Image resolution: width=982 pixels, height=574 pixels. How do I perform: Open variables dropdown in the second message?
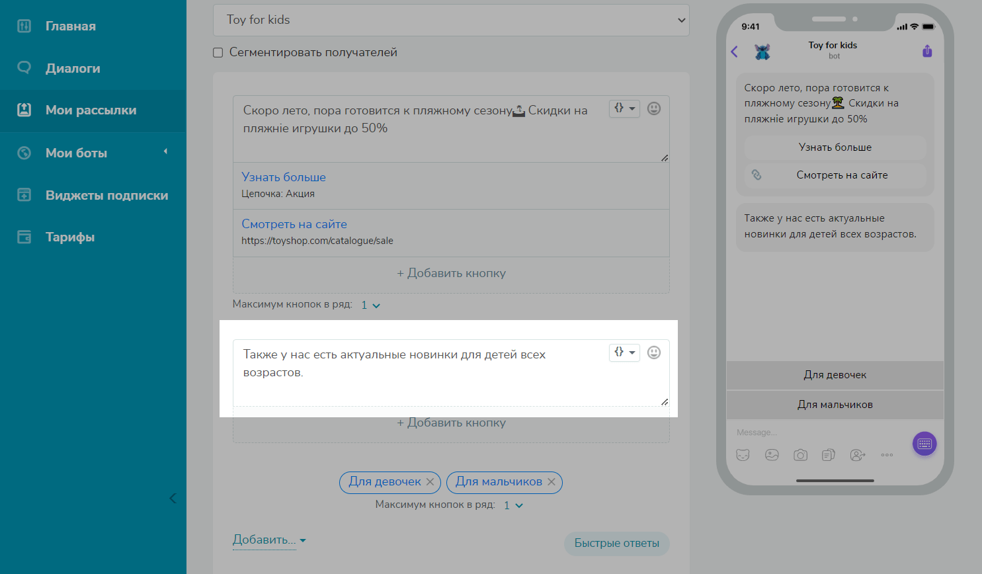click(624, 352)
